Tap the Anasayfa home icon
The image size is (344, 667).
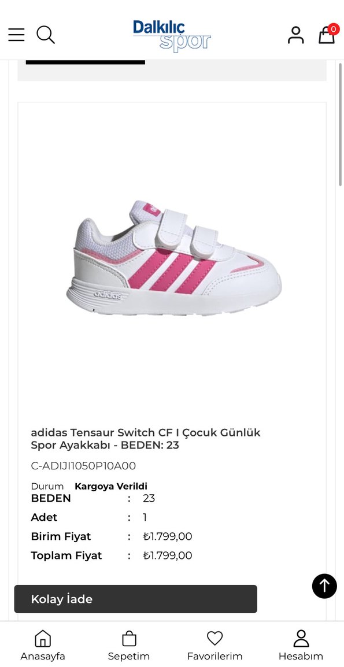click(43, 639)
